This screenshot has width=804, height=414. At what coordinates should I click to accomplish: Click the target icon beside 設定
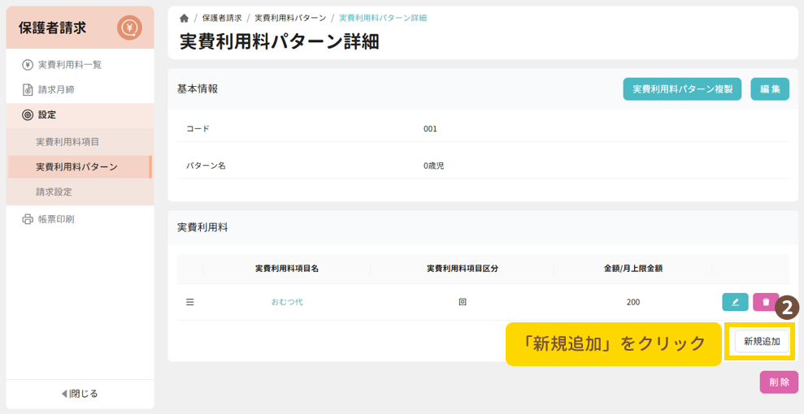(x=28, y=115)
